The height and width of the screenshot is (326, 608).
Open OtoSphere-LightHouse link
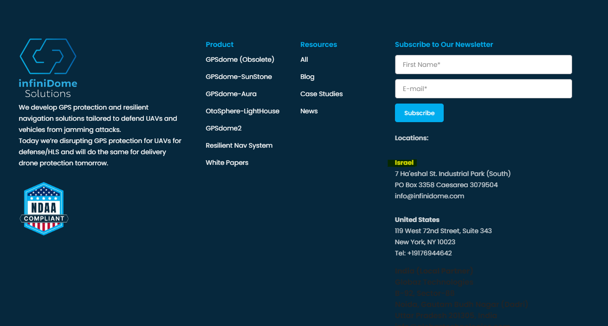click(x=242, y=111)
